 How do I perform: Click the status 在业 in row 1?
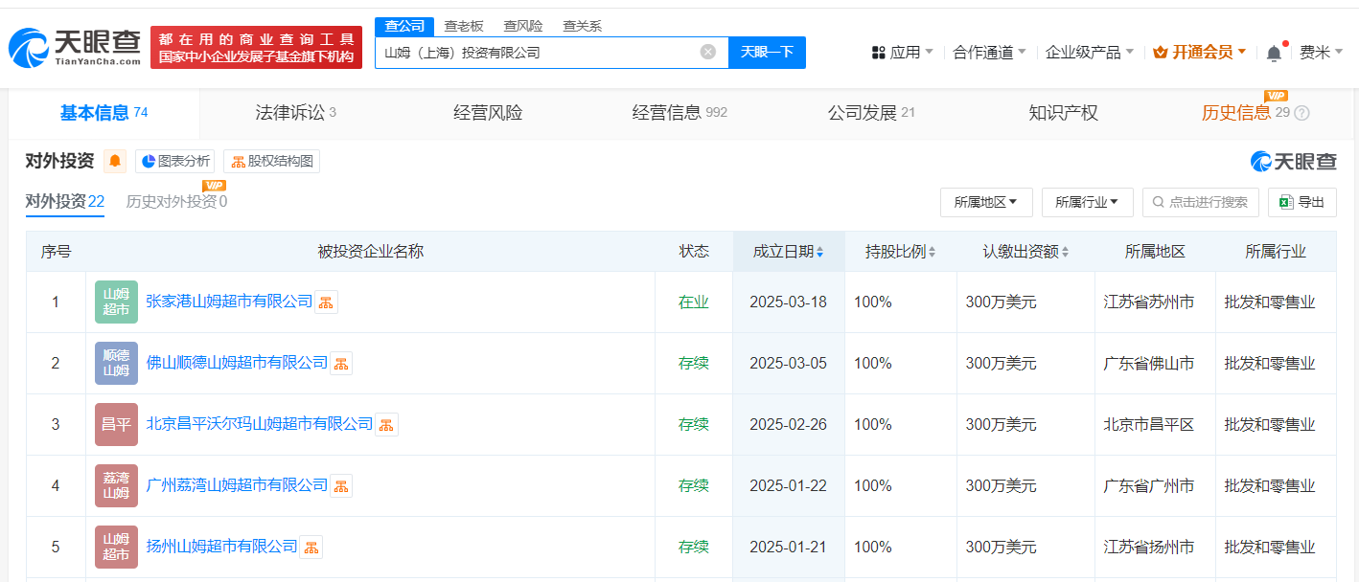click(x=694, y=302)
